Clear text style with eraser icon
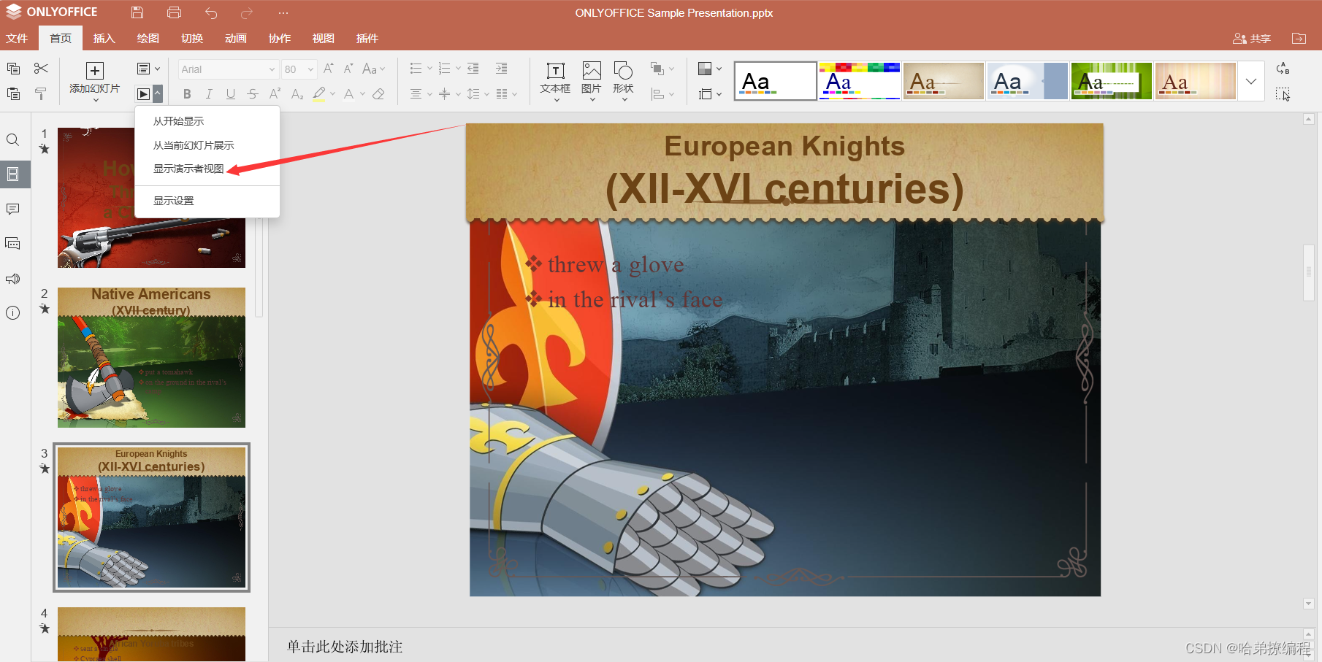 tap(378, 93)
